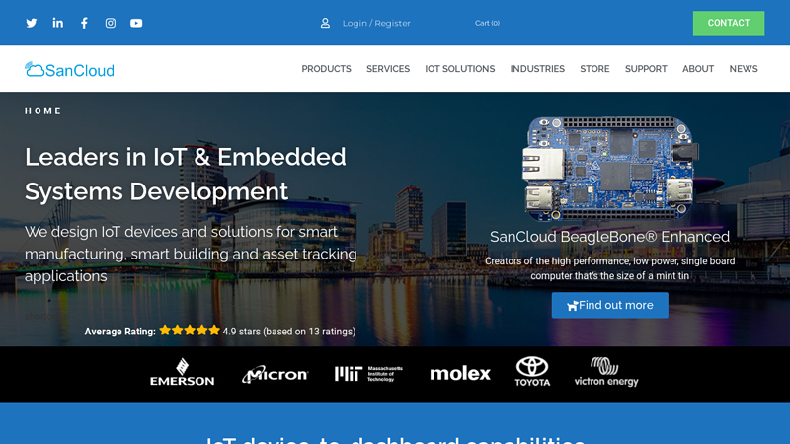Open the STORE menu item

point(594,69)
